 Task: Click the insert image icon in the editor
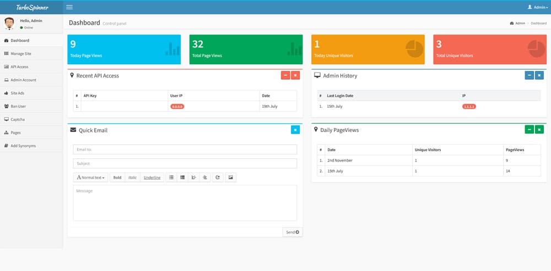(230, 178)
